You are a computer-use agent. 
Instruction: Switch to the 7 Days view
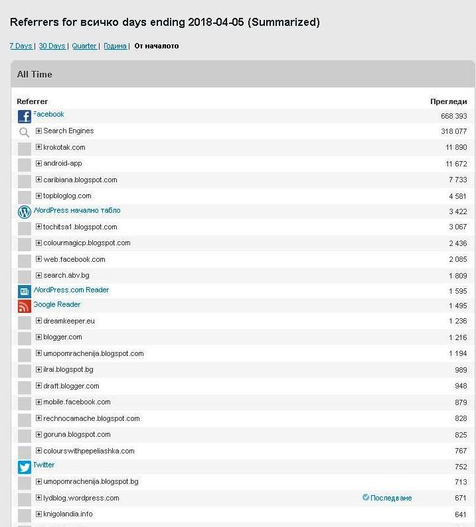[x=21, y=46]
